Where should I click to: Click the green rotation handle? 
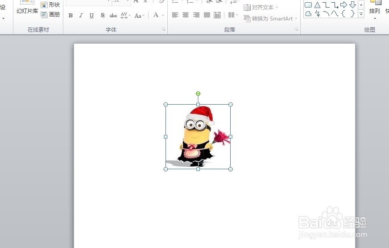coord(198,94)
